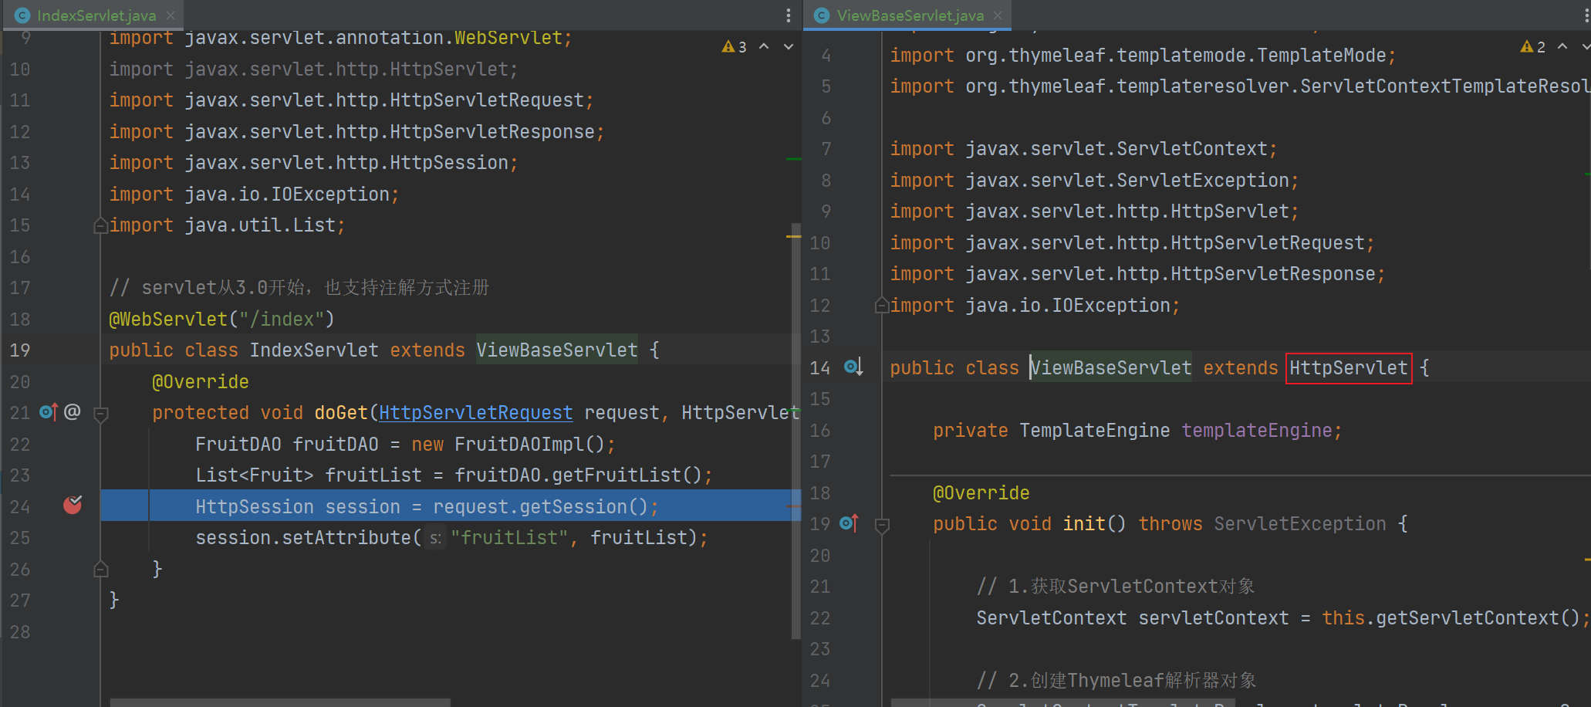
Task: Collapse the fold arrow near line 26 closing brace
Action: click(x=100, y=568)
